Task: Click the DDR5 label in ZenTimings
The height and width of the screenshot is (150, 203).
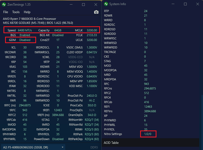Action: (x=94, y=147)
